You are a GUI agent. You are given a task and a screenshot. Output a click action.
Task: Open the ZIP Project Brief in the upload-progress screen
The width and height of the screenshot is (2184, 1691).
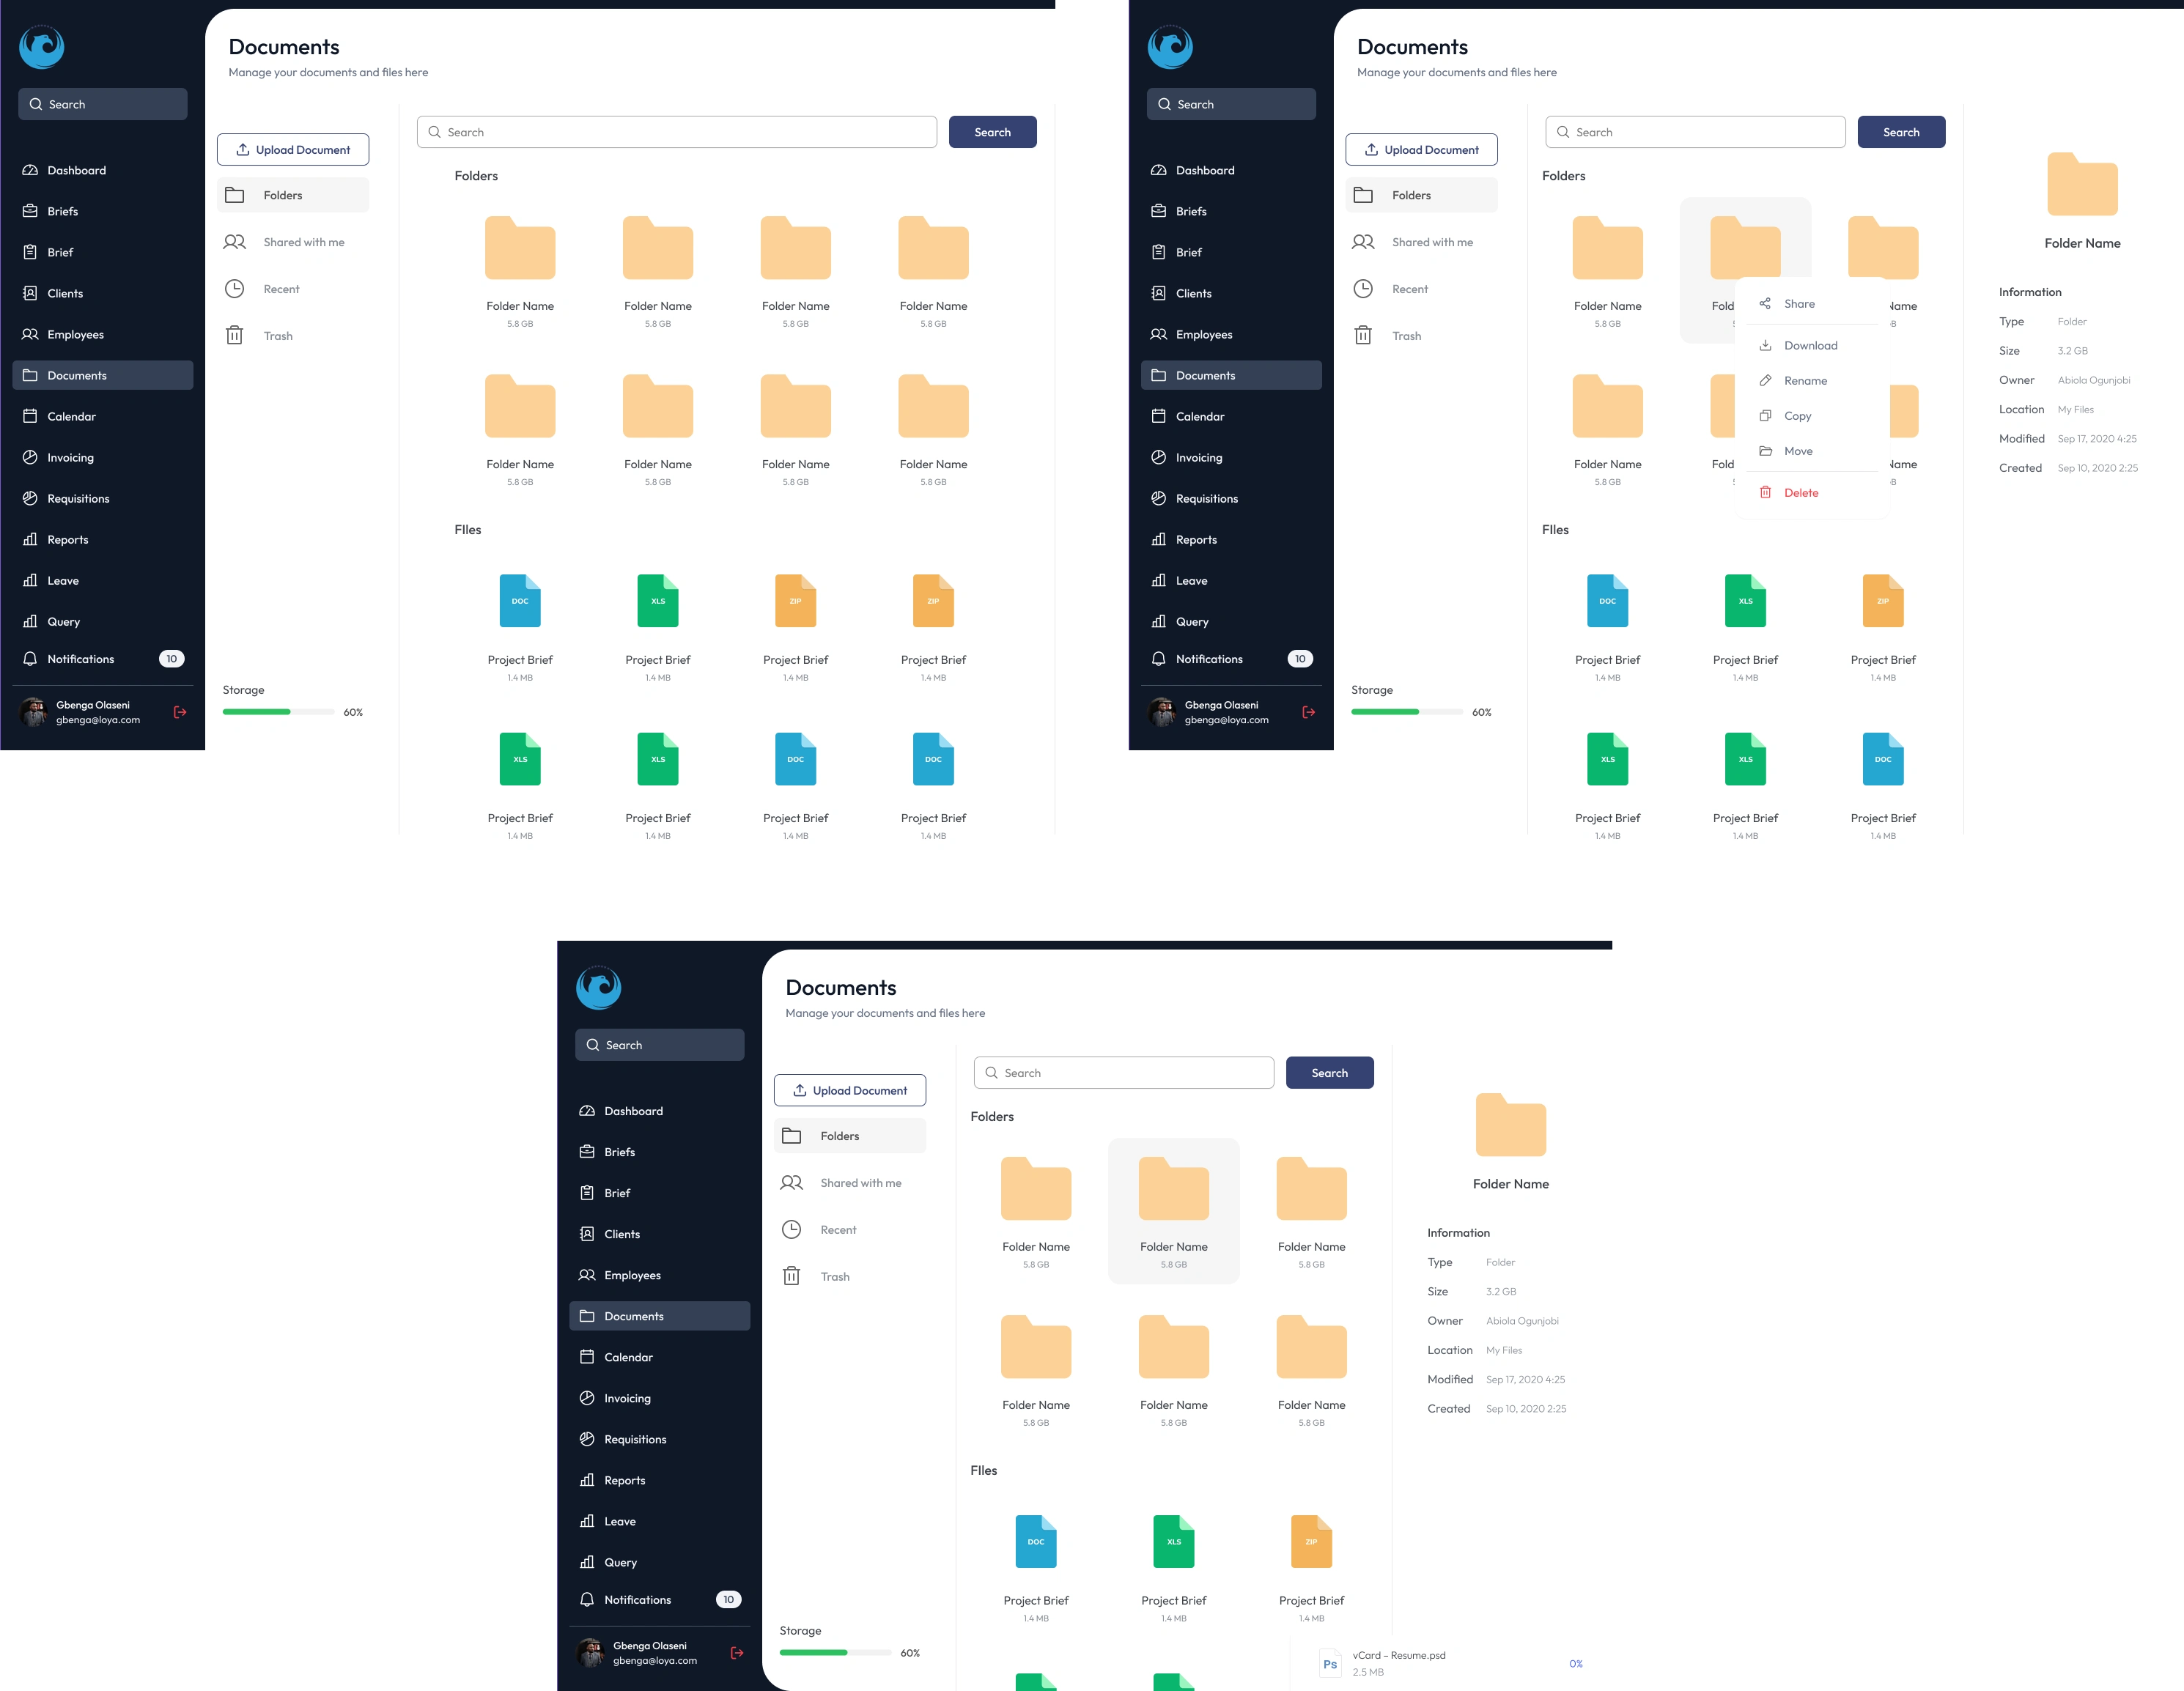coord(1311,1542)
